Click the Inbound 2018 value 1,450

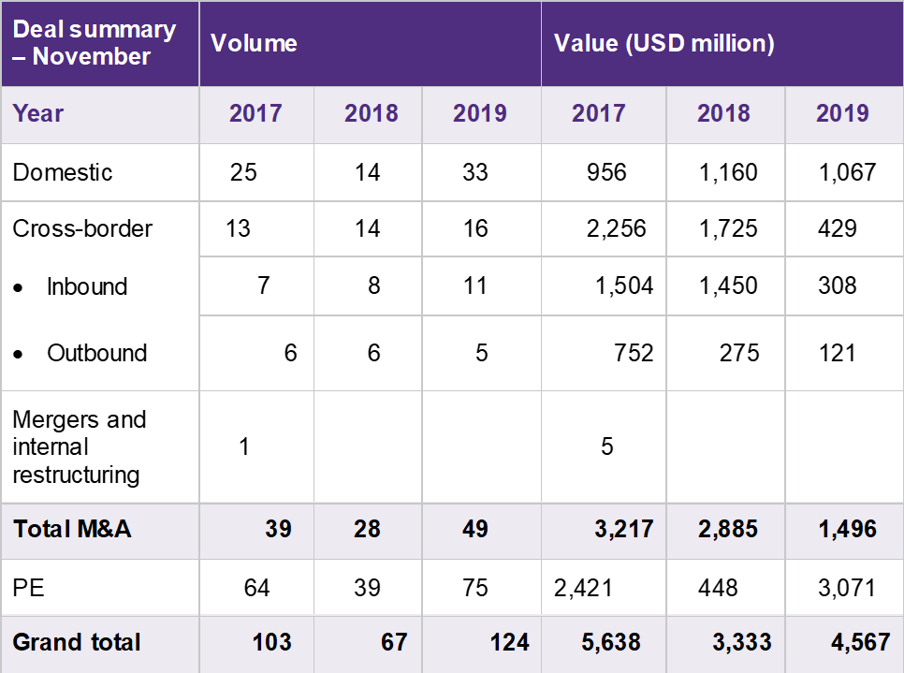[727, 286]
